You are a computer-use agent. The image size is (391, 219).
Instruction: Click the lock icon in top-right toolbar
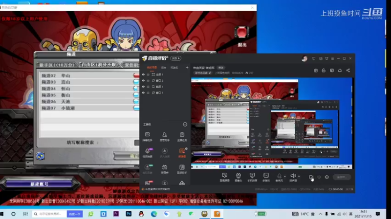324,71
